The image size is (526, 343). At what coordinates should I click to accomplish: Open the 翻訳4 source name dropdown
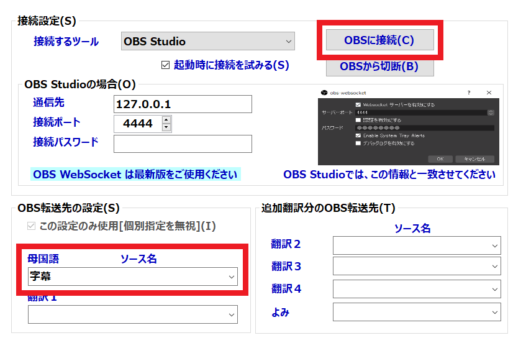click(417, 289)
